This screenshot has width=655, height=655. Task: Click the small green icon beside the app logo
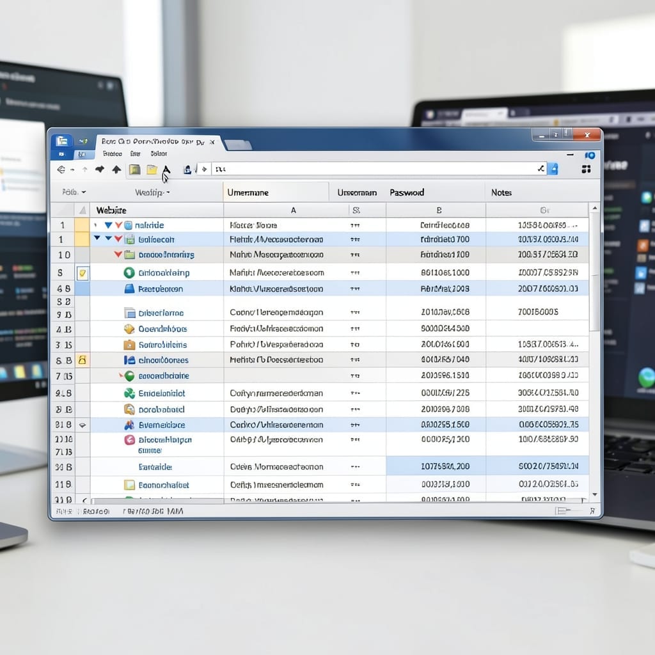(83, 141)
